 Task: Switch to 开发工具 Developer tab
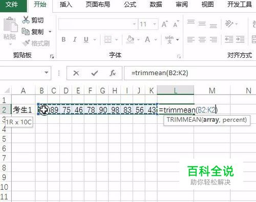point(240,5)
